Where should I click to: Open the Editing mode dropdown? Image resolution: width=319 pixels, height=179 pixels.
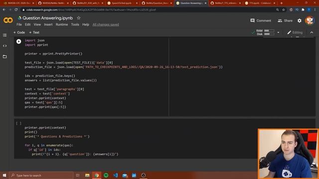295,32
